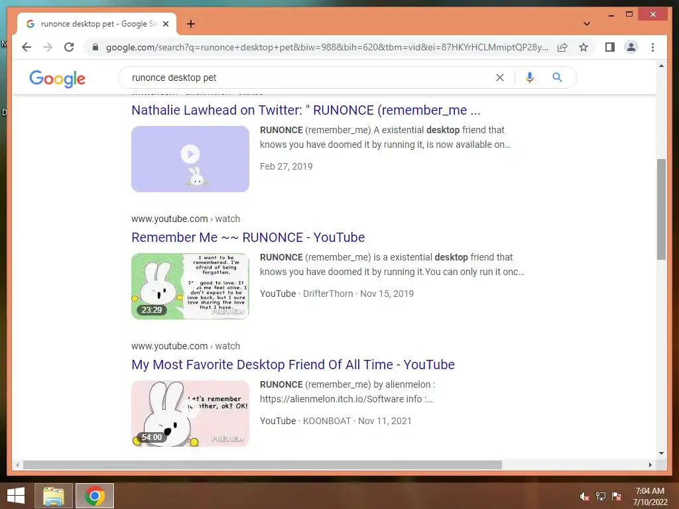
Task: Click the Feb 27, 2019 date text
Action: coord(286,166)
